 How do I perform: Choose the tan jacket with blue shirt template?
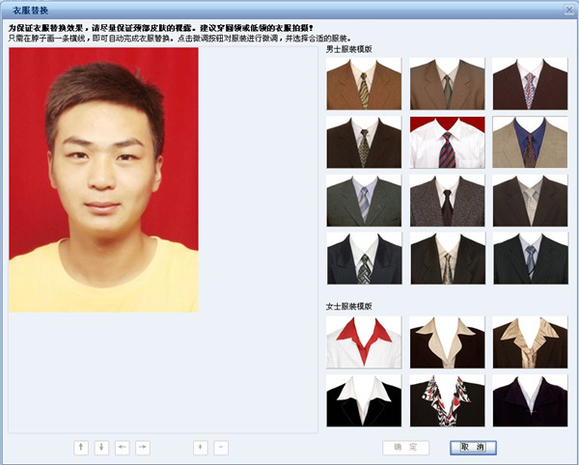[530, 142]
